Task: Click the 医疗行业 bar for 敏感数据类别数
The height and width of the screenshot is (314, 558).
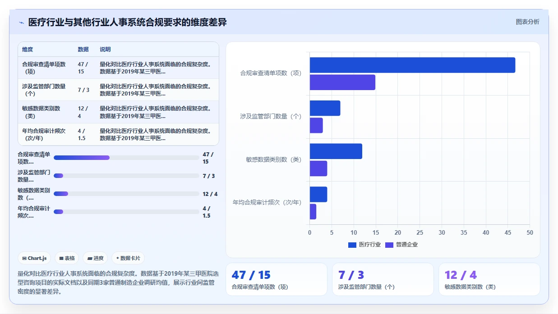Action: (x=336, y=151)
